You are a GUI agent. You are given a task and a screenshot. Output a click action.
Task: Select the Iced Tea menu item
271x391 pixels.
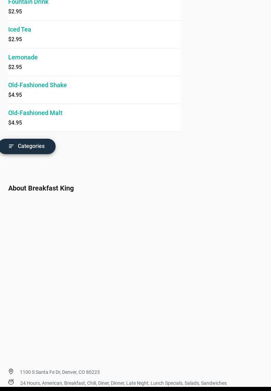20,30
